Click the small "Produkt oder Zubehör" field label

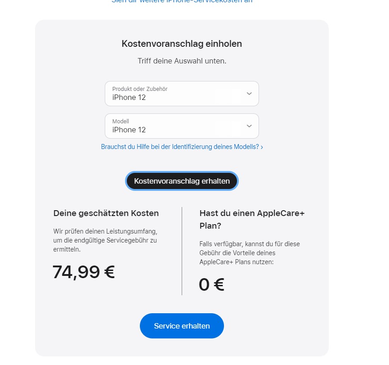140,89
